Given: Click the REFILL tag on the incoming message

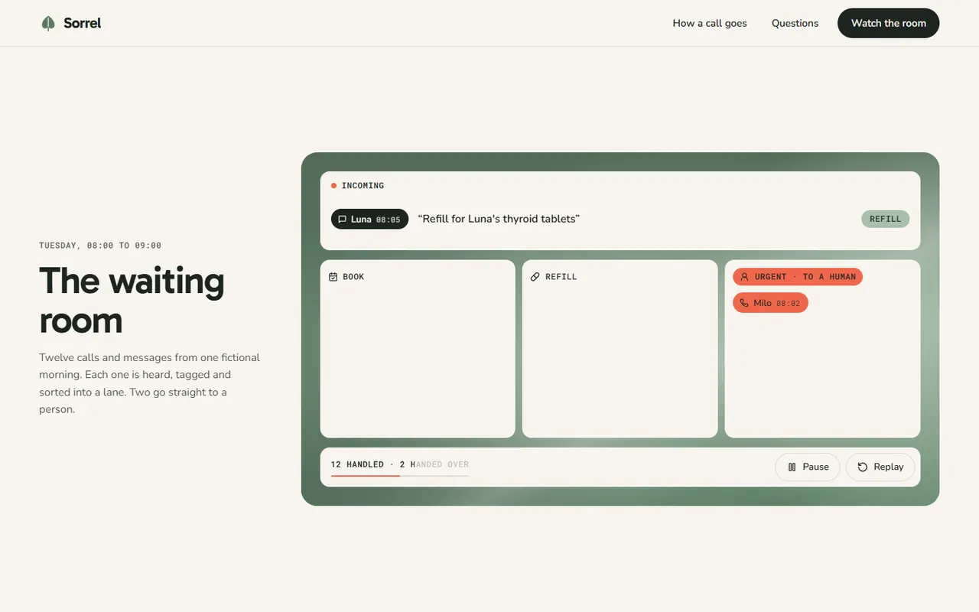Looking at the screenshot, I should tap(886, 219).
